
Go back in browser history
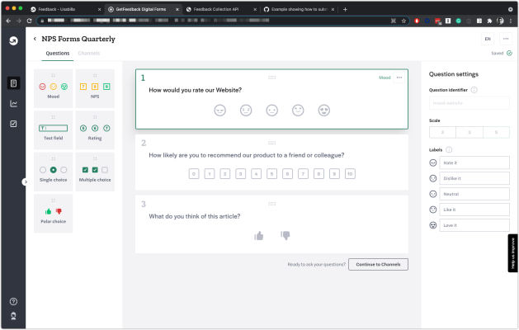tap(8, 21)
